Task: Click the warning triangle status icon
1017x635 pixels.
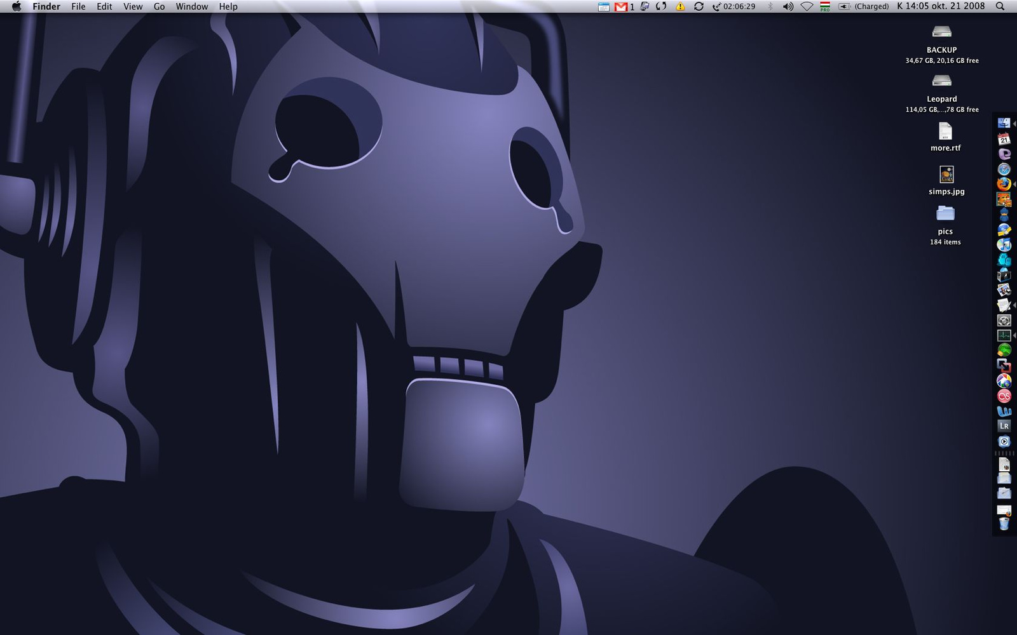Action: point(680,6)
